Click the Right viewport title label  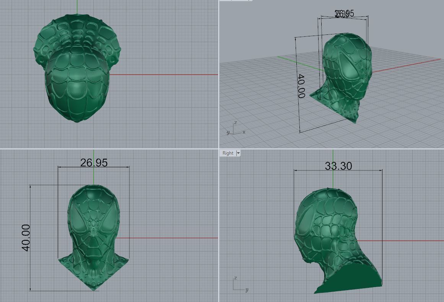point(228,153)
